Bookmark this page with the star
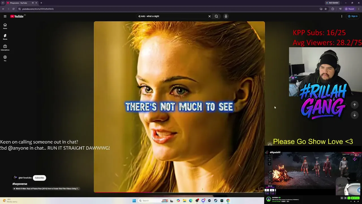The height and width of the screenshot is (204, 362). pyautogui.click(x=326, y=9)
